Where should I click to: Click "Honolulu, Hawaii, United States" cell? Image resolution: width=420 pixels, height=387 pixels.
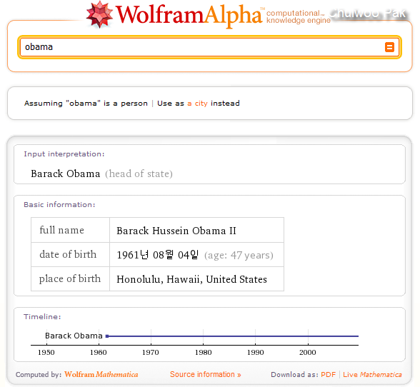pyautogui.click(x=196, y=278)
